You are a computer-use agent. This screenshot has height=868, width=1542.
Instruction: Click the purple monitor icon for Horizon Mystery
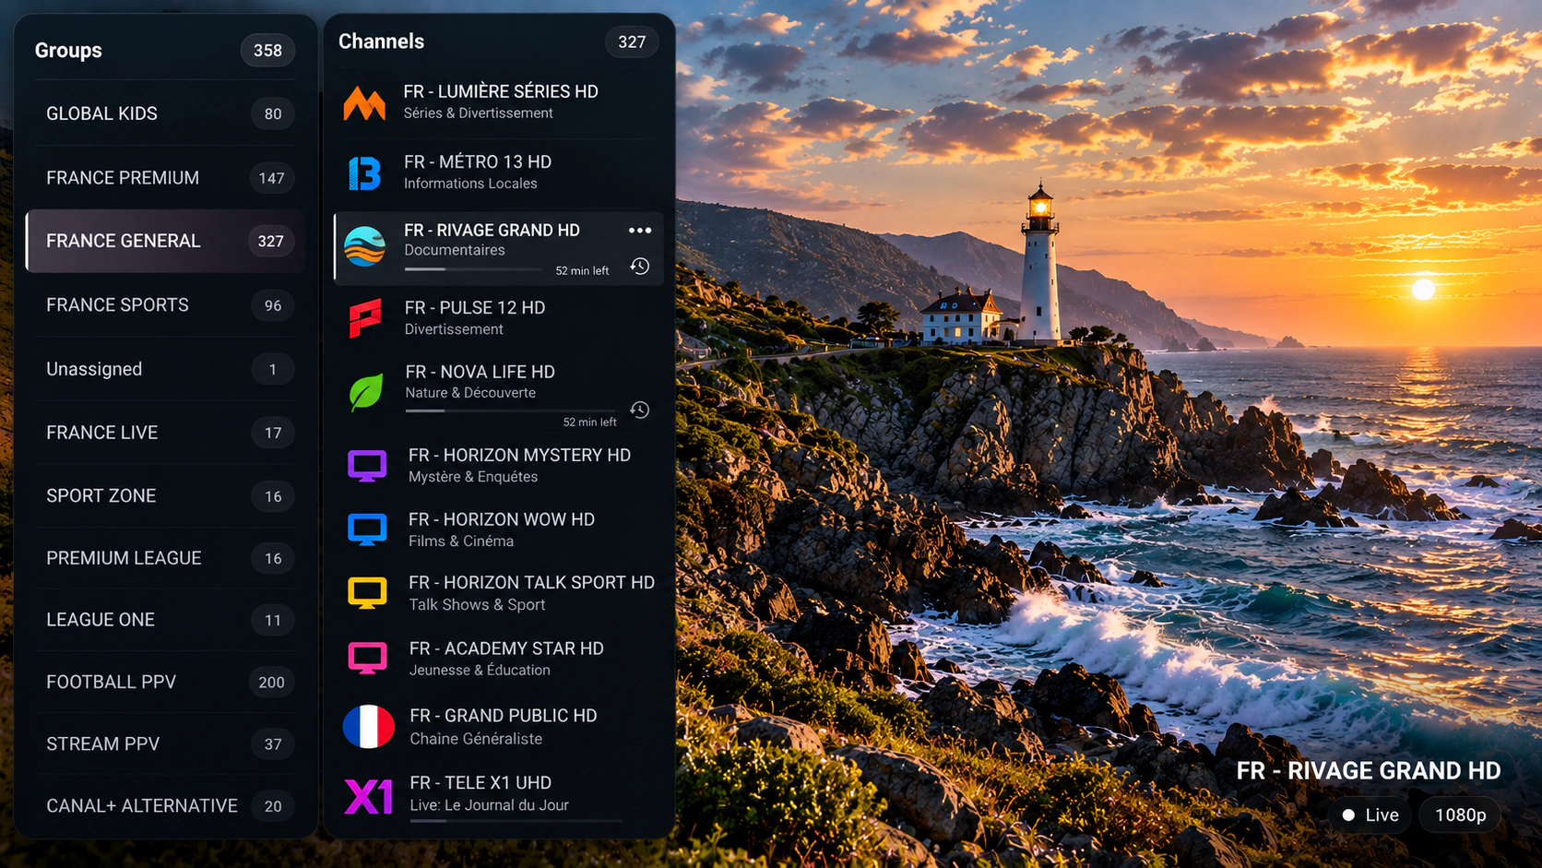(367, 466)
